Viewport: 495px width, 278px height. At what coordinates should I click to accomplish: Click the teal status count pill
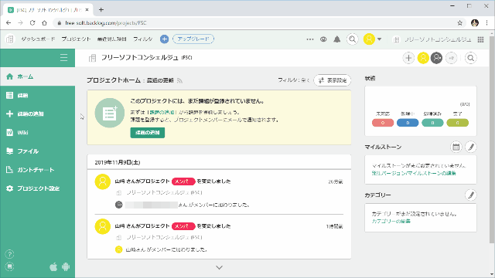pos(432,123)
